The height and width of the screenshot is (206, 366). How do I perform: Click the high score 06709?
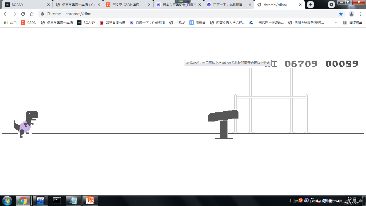301,64
